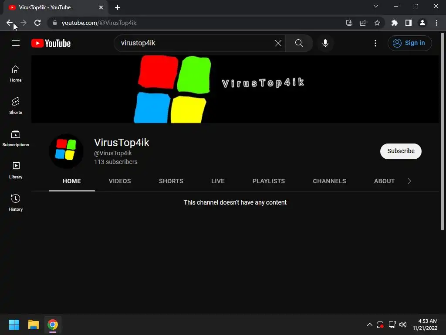Show hidden system tray icons
This screenshot has height=335, width=446.
369,325
